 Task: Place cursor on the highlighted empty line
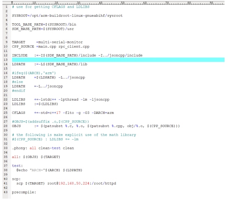(x=104, y=60)
